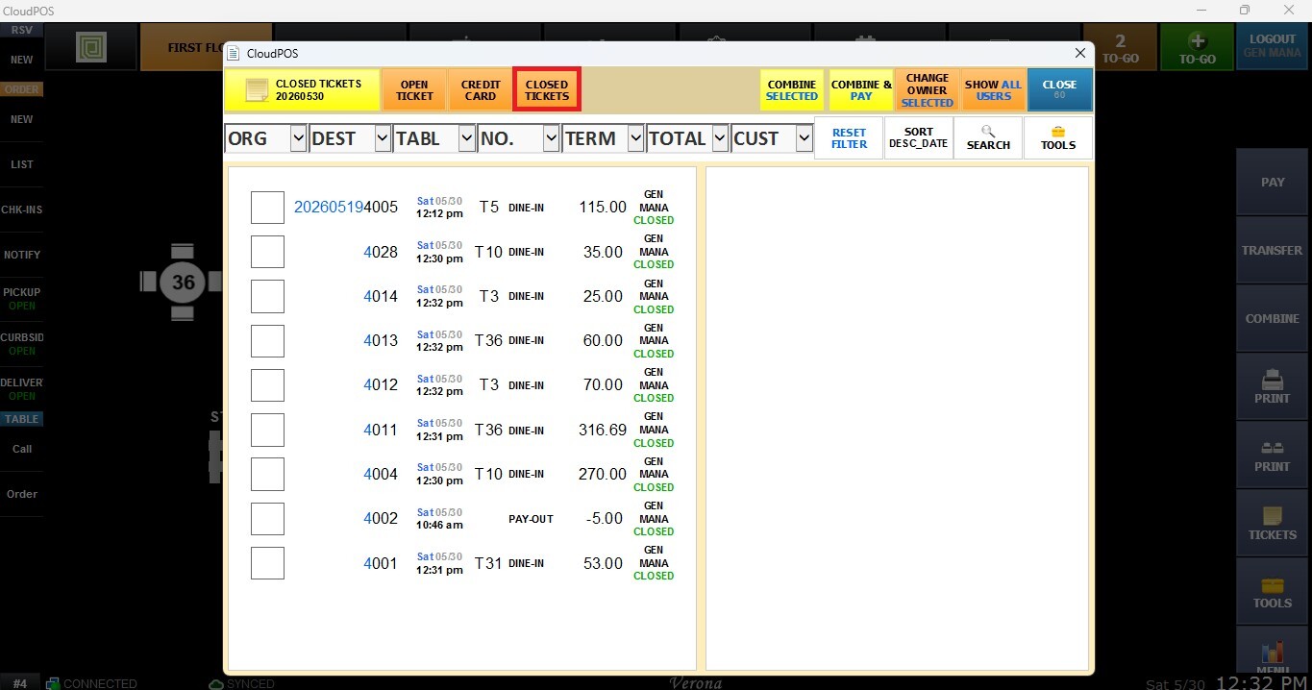Close the CloudPOS dialog with X

pos(1080,53)
